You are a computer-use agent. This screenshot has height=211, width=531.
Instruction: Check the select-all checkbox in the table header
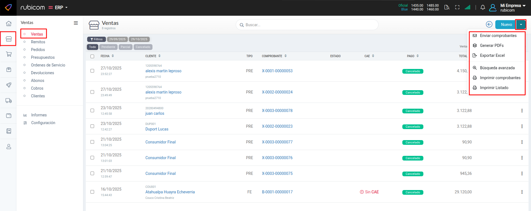click(x=92, y=56)
